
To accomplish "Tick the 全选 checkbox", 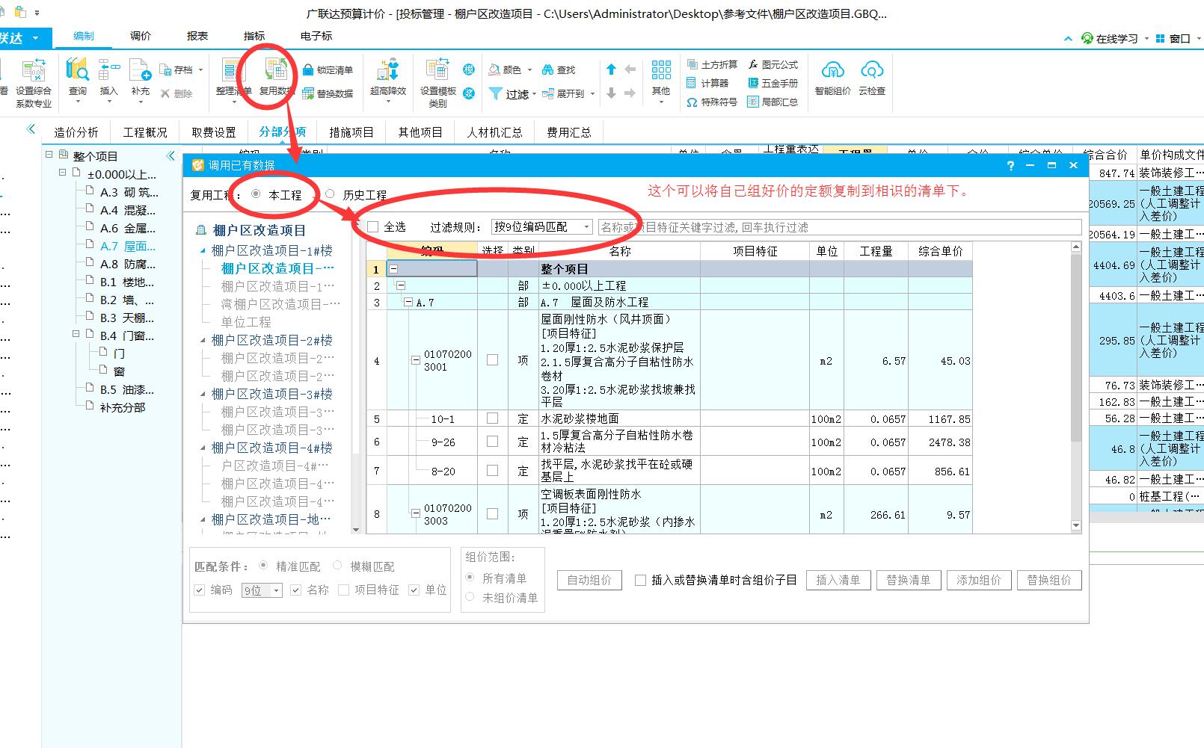I will [373, 226].
